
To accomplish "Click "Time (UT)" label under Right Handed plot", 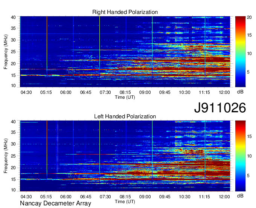I will pyautogui.click(x=125, y=97).
